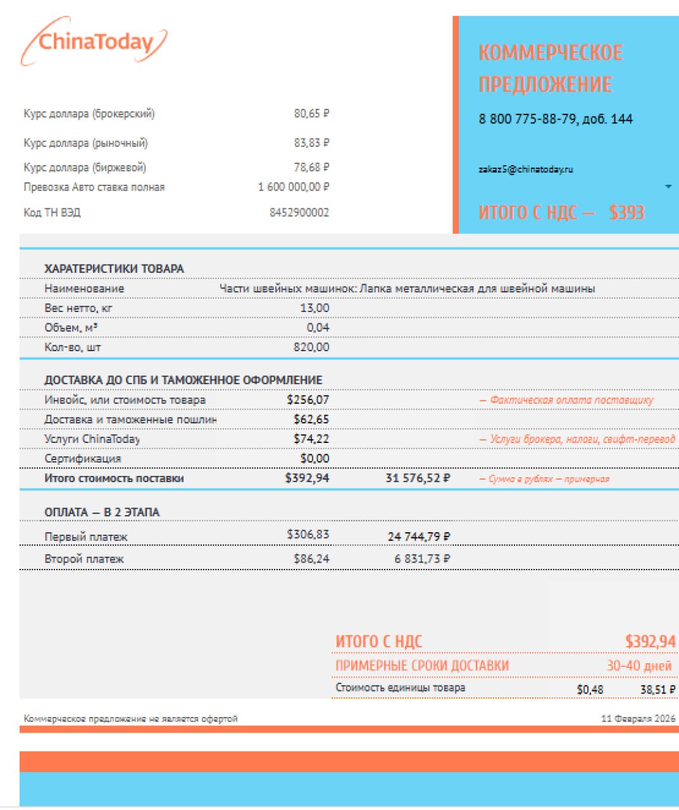The height and width of the screenshot is (810, 679).
Task: Click the ChinaToday logo
Action: pyautogui.click(x=94, y=42)
